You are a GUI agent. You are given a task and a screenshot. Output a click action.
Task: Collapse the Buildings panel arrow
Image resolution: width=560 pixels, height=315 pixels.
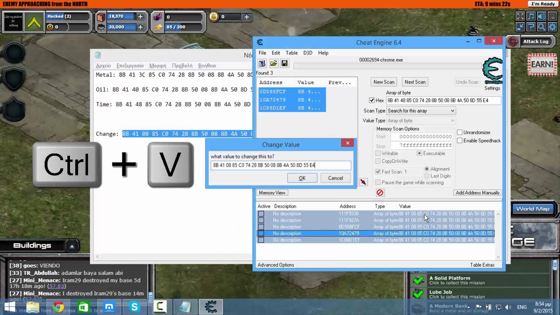click(72, 246)
